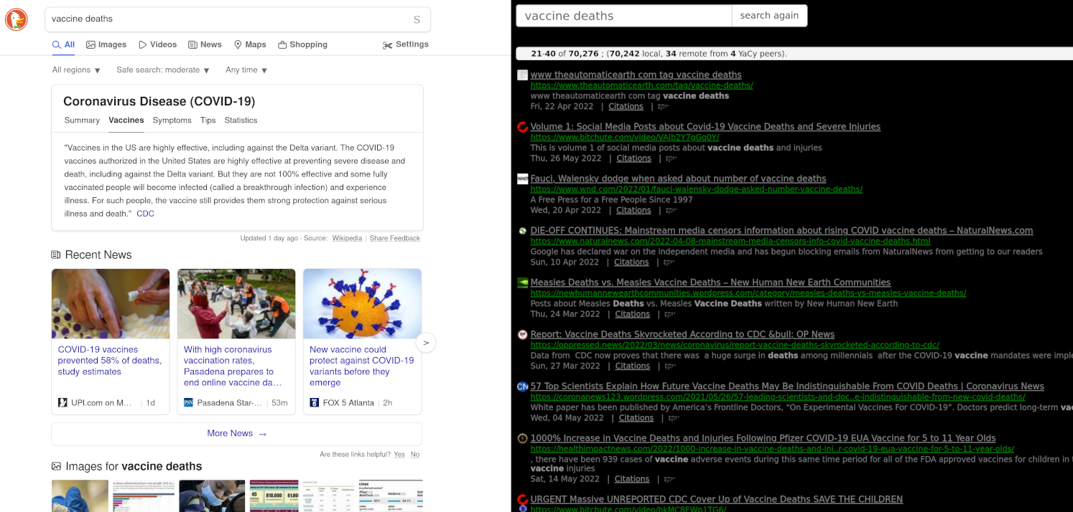This screenshot has width=1073, height=512.
Task: Click the favicon beside the 1000% Increase result
Action: (x=523, y=438)
